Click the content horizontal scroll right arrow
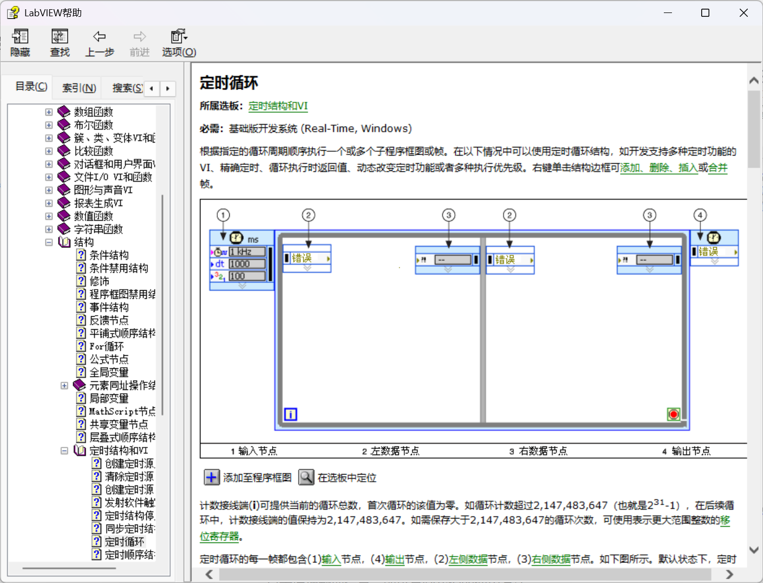This screenshot has width=763, height=583. [729, 574]
